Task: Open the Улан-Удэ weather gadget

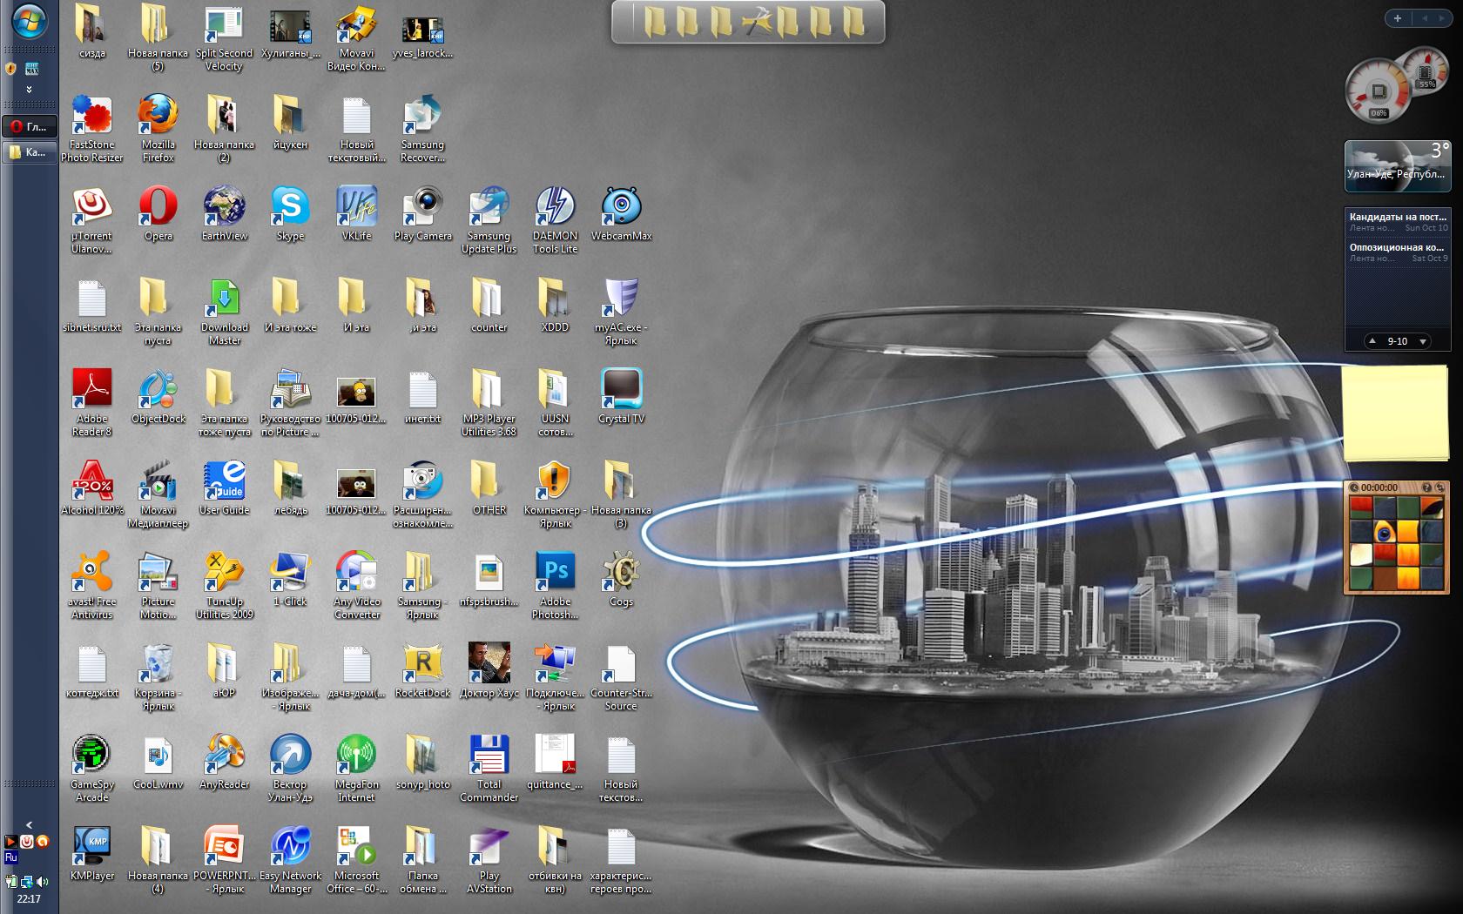Action: click(1398, 165)
